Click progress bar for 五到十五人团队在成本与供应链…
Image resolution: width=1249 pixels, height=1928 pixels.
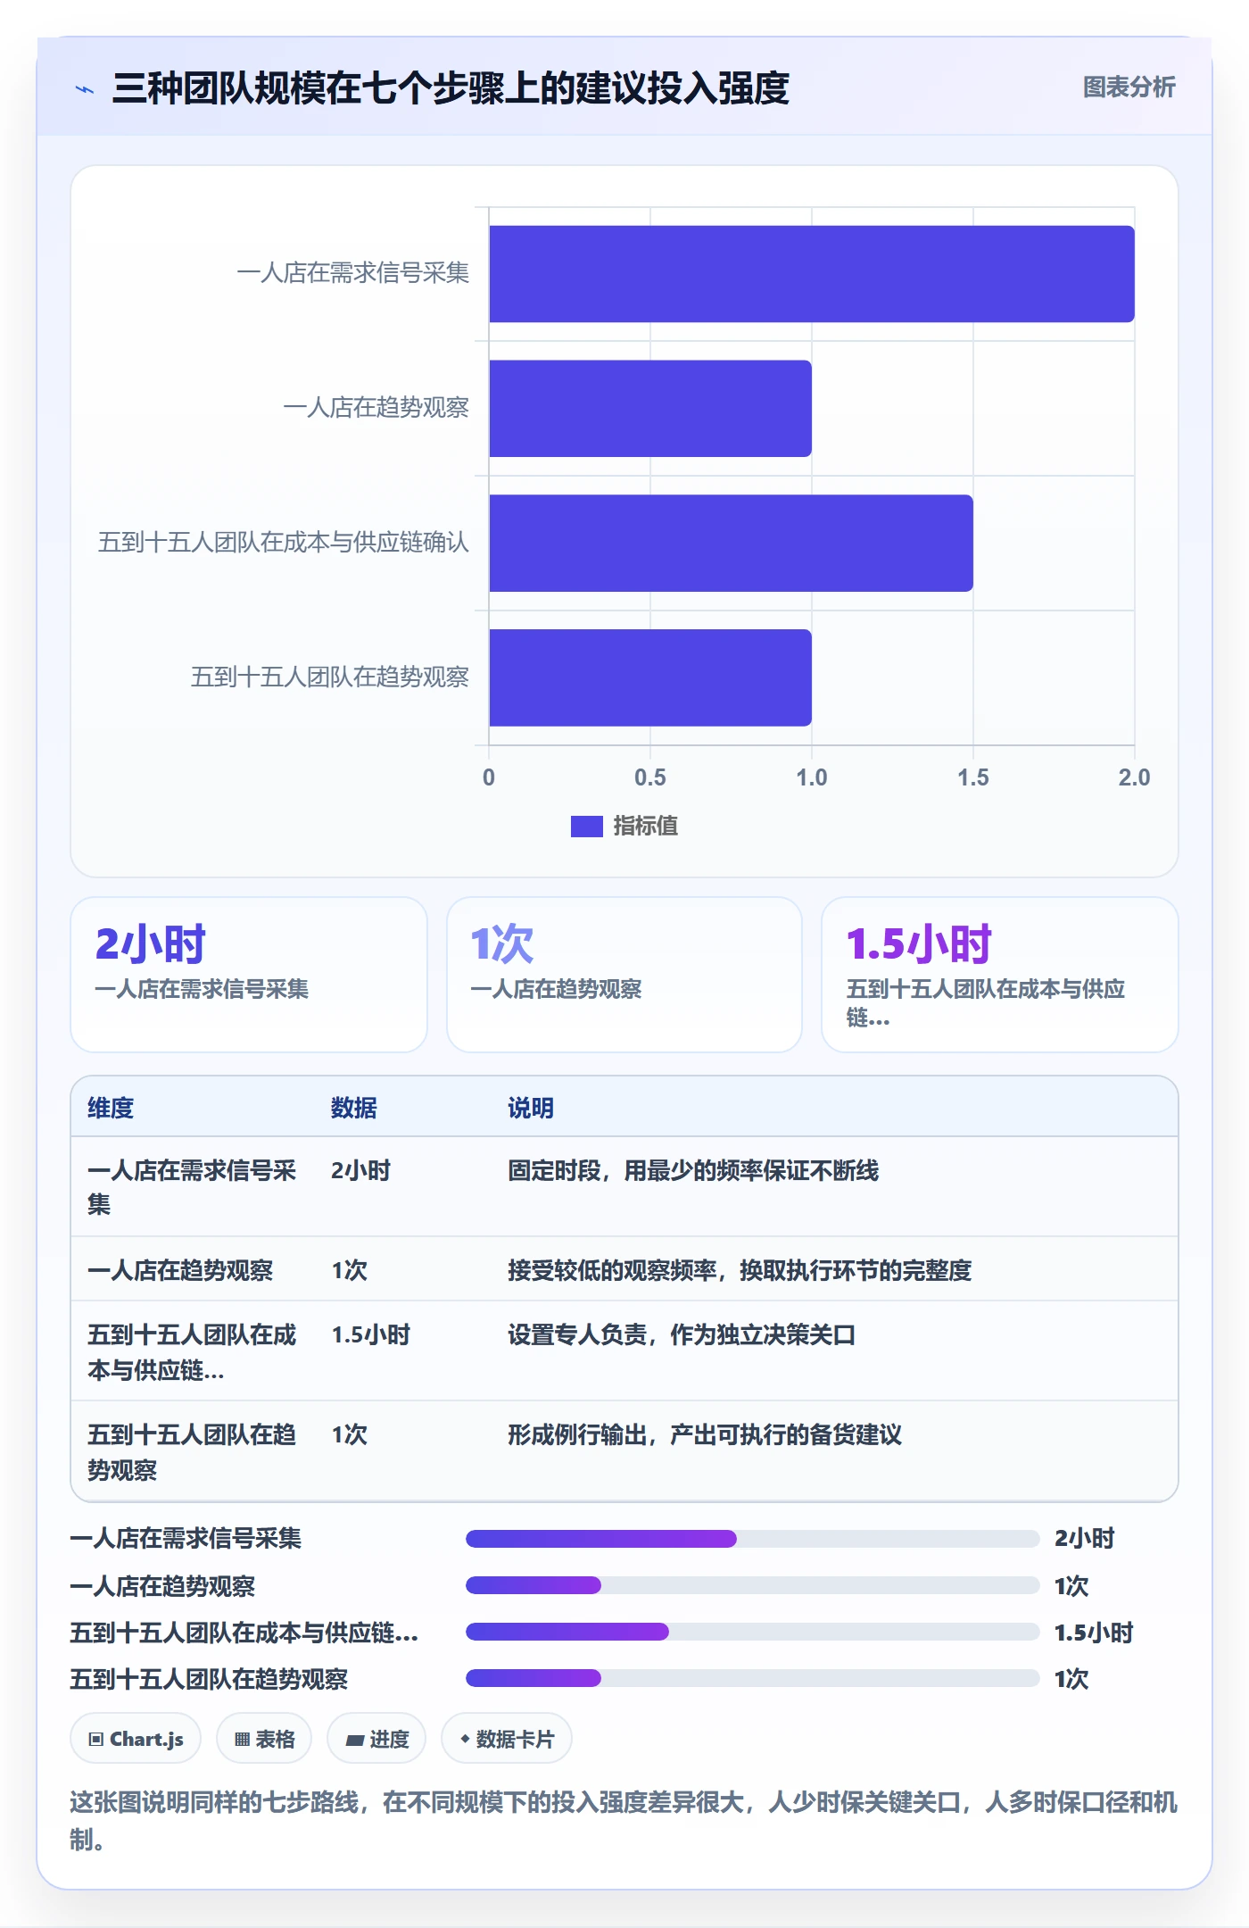(x=753, y=1632)
